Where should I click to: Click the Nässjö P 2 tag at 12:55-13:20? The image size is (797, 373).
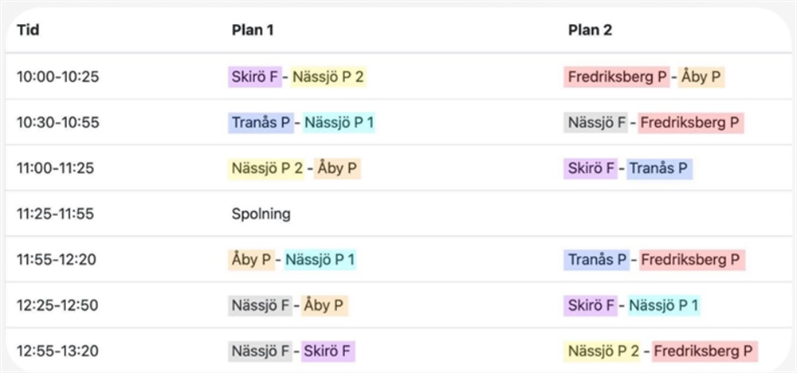click(x=603, y=351)
